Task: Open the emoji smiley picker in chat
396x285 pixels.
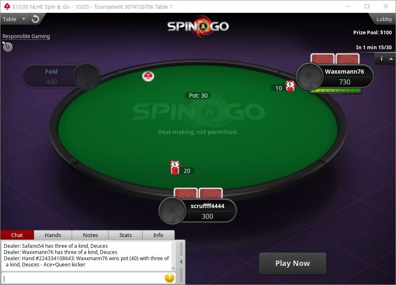Action: point(170,278)
